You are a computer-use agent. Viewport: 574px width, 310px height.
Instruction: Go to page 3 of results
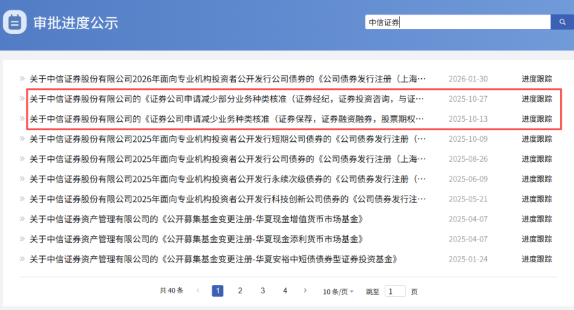263,291
